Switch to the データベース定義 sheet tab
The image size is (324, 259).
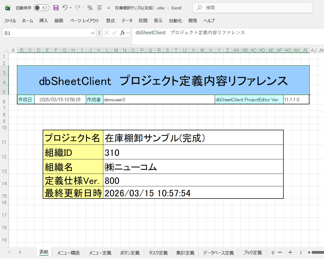(x=218, y=253)
